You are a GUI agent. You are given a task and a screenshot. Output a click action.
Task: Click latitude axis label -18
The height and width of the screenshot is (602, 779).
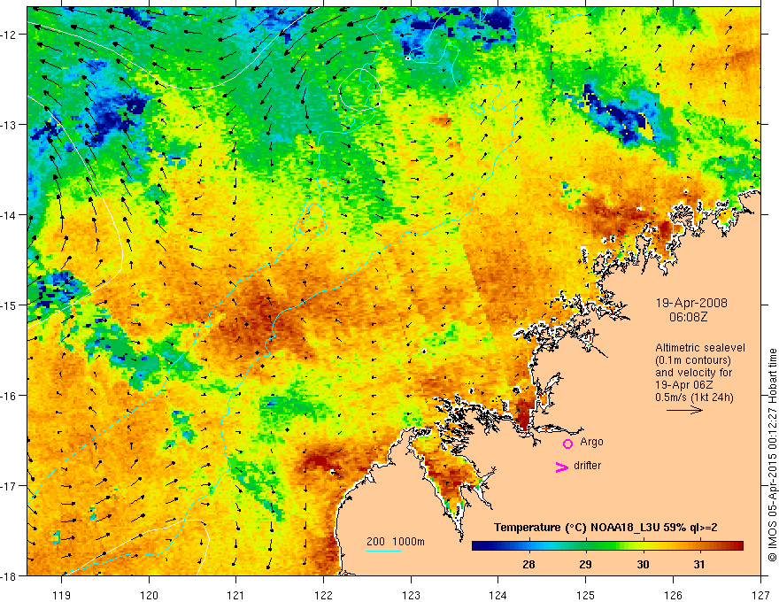point(9,575)
